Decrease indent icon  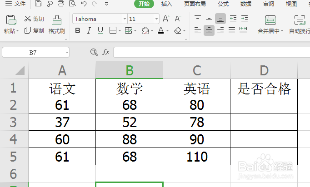click(233, 19)
